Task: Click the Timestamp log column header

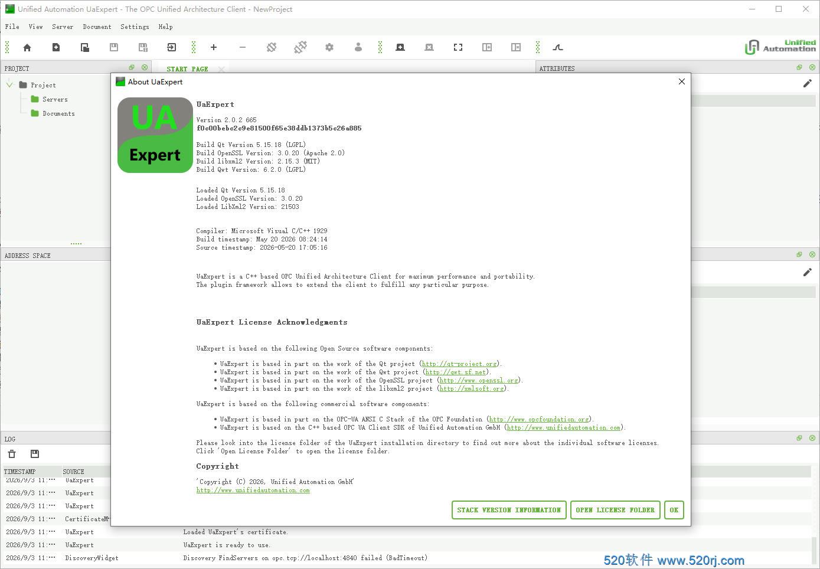Action: [x=31, y=472]
